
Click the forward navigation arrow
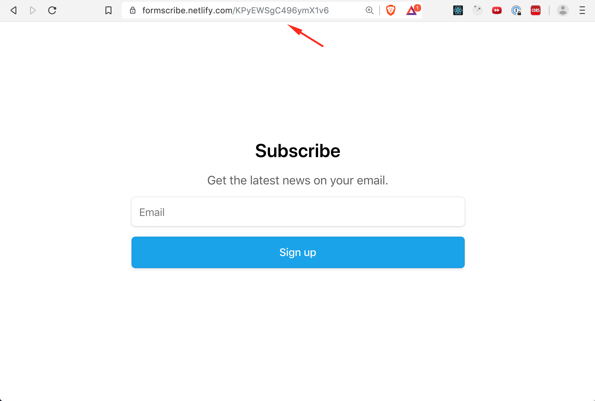(x=33, y=11)
